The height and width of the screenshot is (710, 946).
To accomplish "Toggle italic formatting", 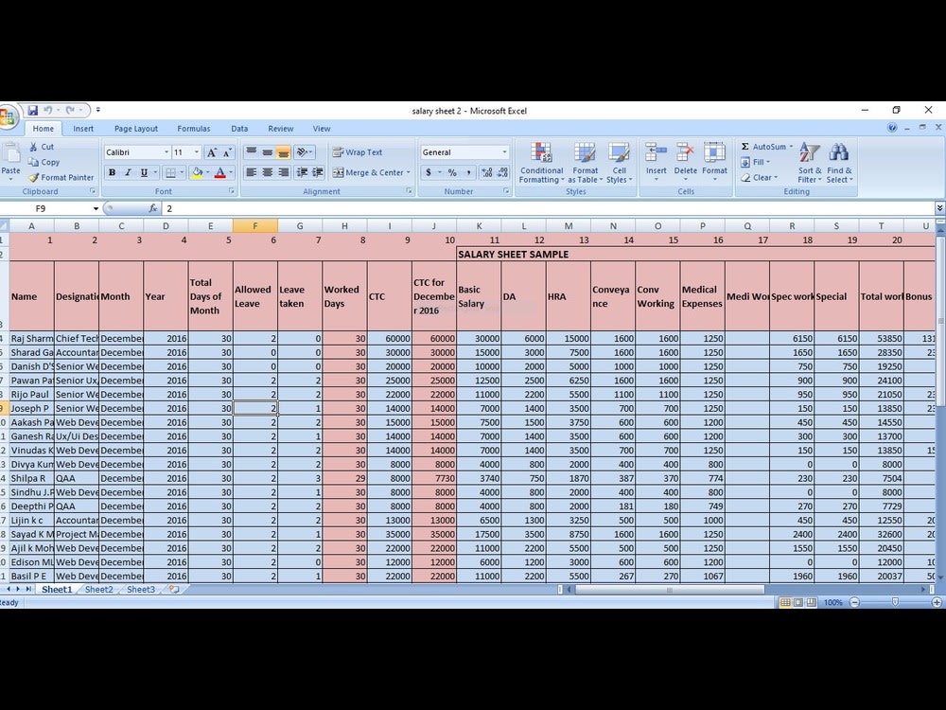I will (x=128, y=172).
